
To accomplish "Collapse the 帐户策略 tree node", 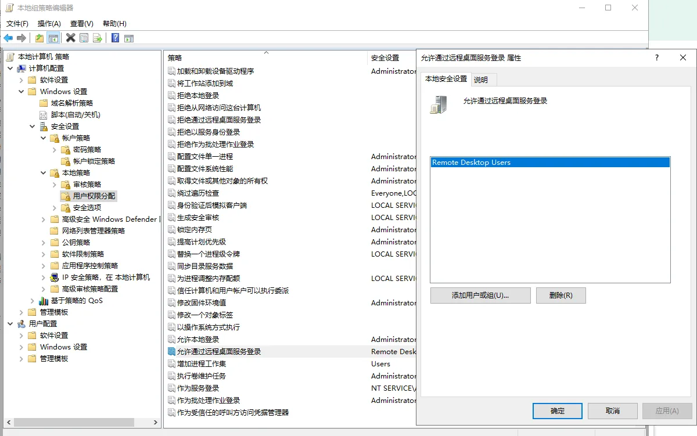I will coord(44,138).
